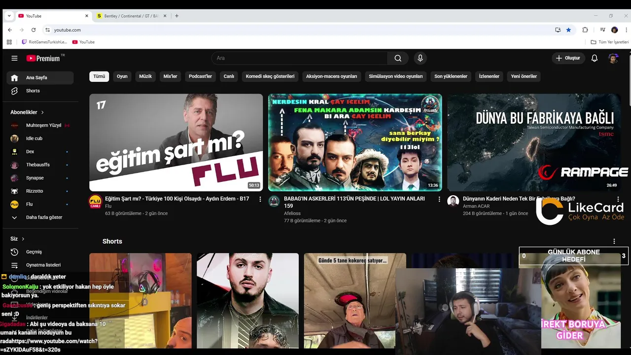631x355 pixels.
Task: Open Oynatma listeleri in sidebar
Action: pyautogui.click(x=40, y=265)
